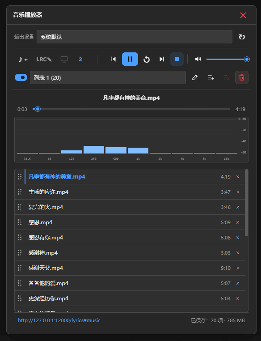Select 感恩有你.mp4 track

(130, 238)
